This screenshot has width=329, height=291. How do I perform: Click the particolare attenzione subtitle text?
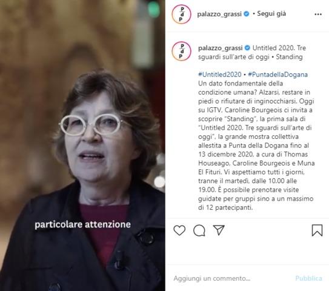point(82,224)
